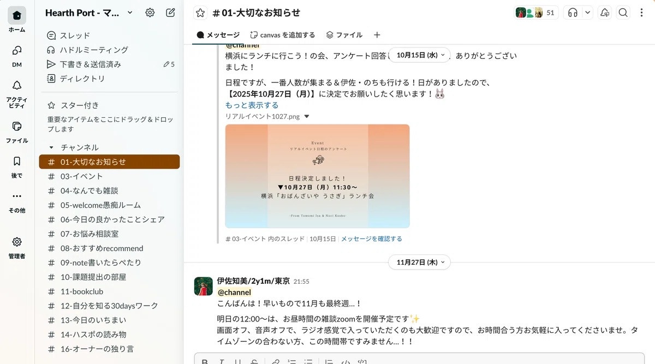Switch to the ファイル tab

pos(344,35)
